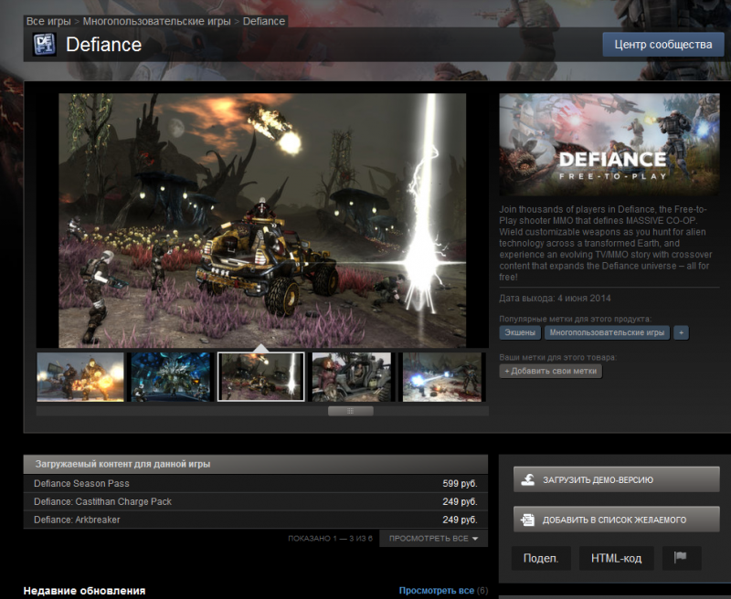Go to Все игры breadcrumb
The image size is (731, 599).
[x=48, y=21]
